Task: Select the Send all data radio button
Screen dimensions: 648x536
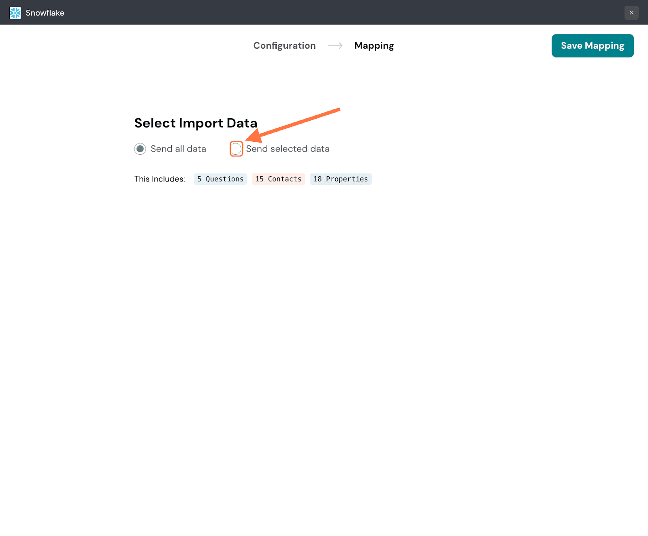Action: coord(140,149)
